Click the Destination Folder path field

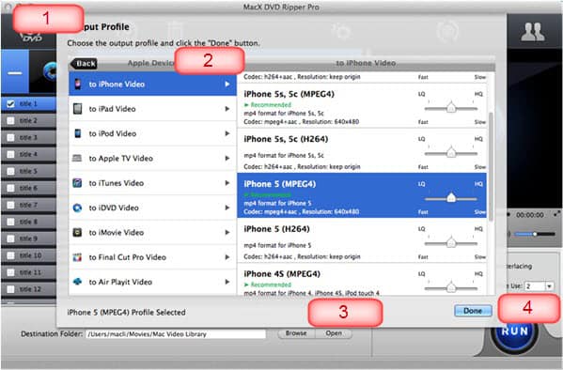pyautogui.click(x=176, y=334)
